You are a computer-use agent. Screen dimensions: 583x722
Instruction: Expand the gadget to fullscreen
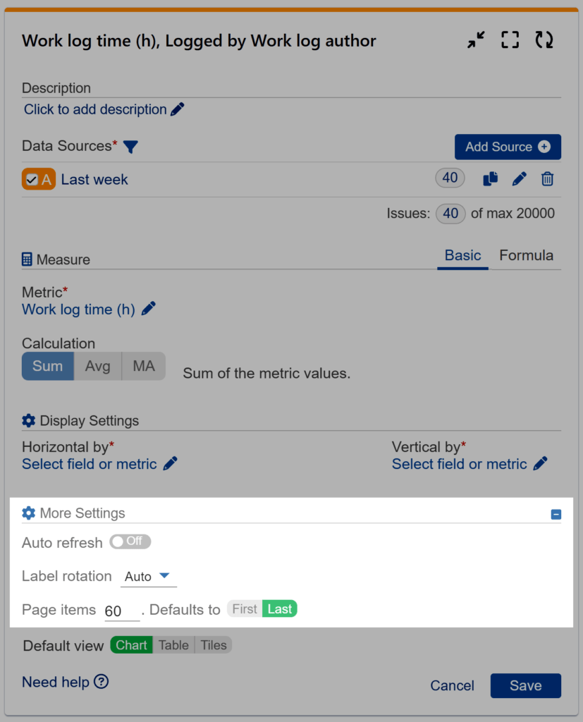(x=510, y=39)
